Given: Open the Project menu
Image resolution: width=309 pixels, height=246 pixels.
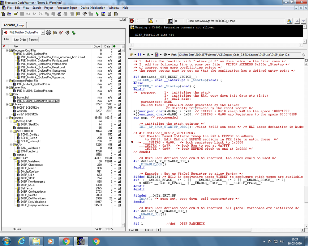Looking at the screenshot, I should pyautogui.click(x=49, y=8).
